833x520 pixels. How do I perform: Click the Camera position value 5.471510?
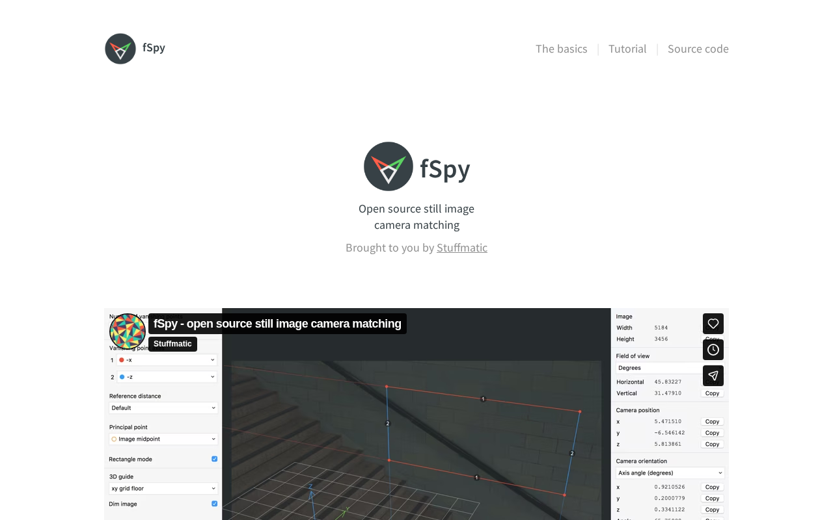pyautogui.click(x=668, y=422)
